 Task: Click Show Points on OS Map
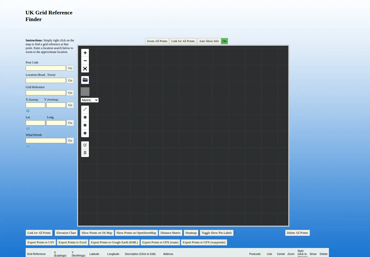tap(97, 233)
